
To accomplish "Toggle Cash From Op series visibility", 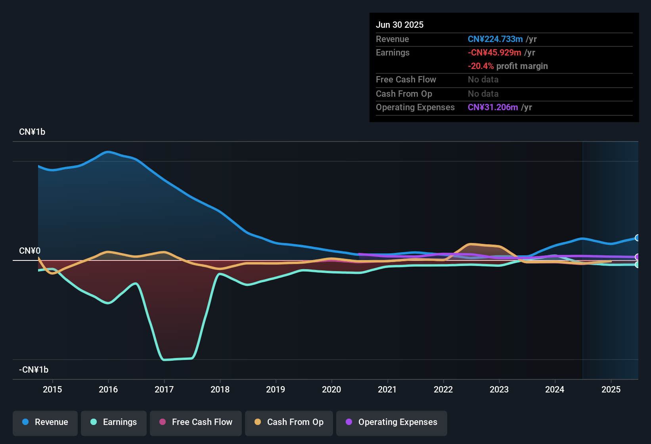I will click(x=289, y=422).
